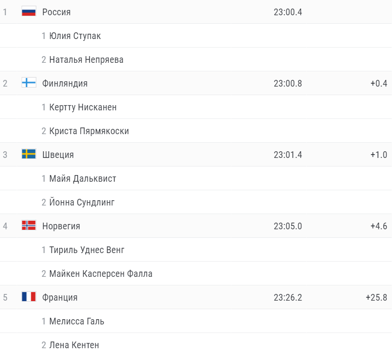Screen dimensions: 392x352
Task: Open athlete Криста Пярмякоски
Action: (89, 131)
